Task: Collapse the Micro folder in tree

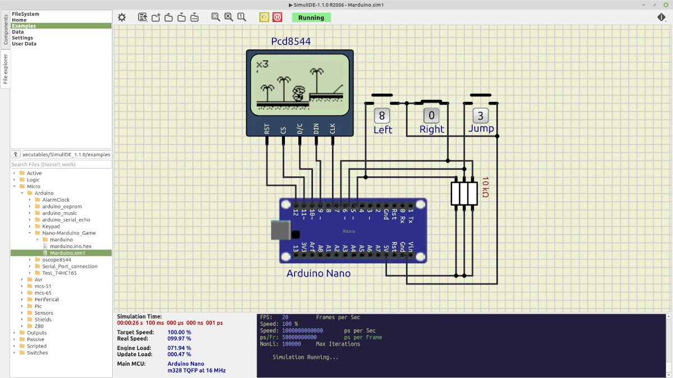Action: 15,186
